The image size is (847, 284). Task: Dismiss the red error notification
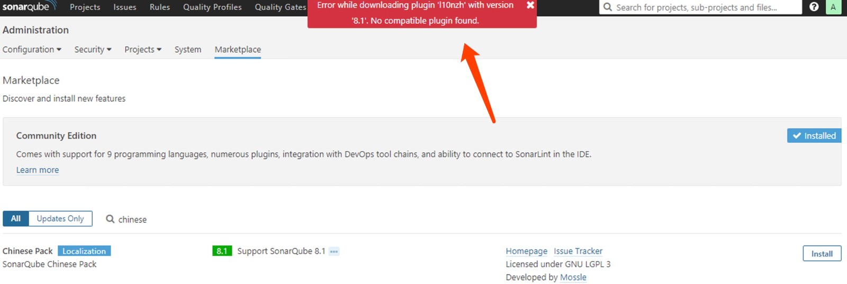point(530,5)
